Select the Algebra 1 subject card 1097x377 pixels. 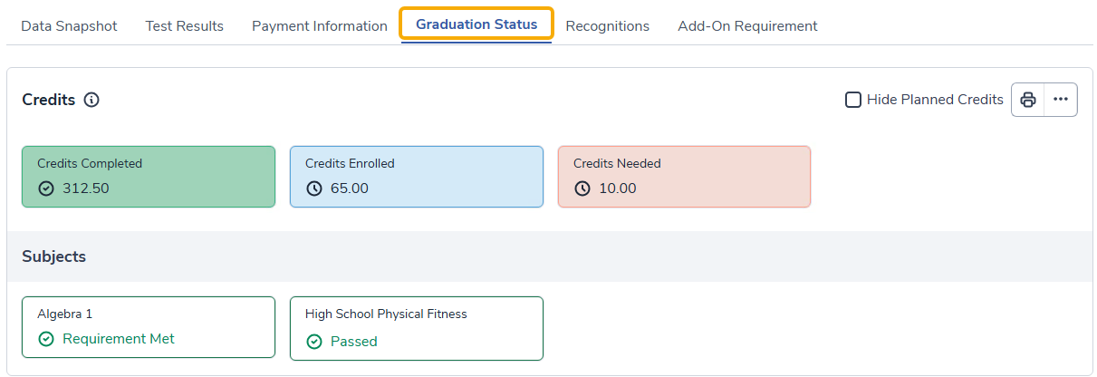click(149, 327)
